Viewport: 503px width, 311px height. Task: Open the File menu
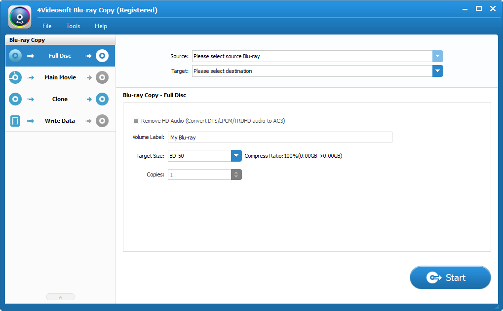coord(47,26)
